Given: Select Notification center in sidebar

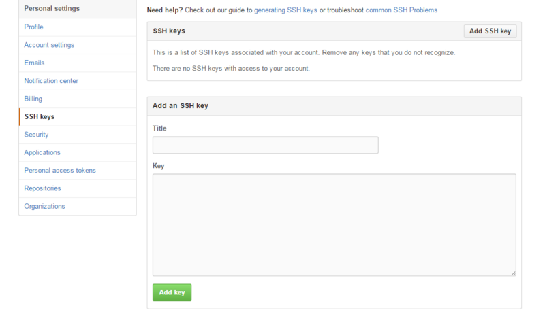Looking at the screenshot, I should coord(51,81).
